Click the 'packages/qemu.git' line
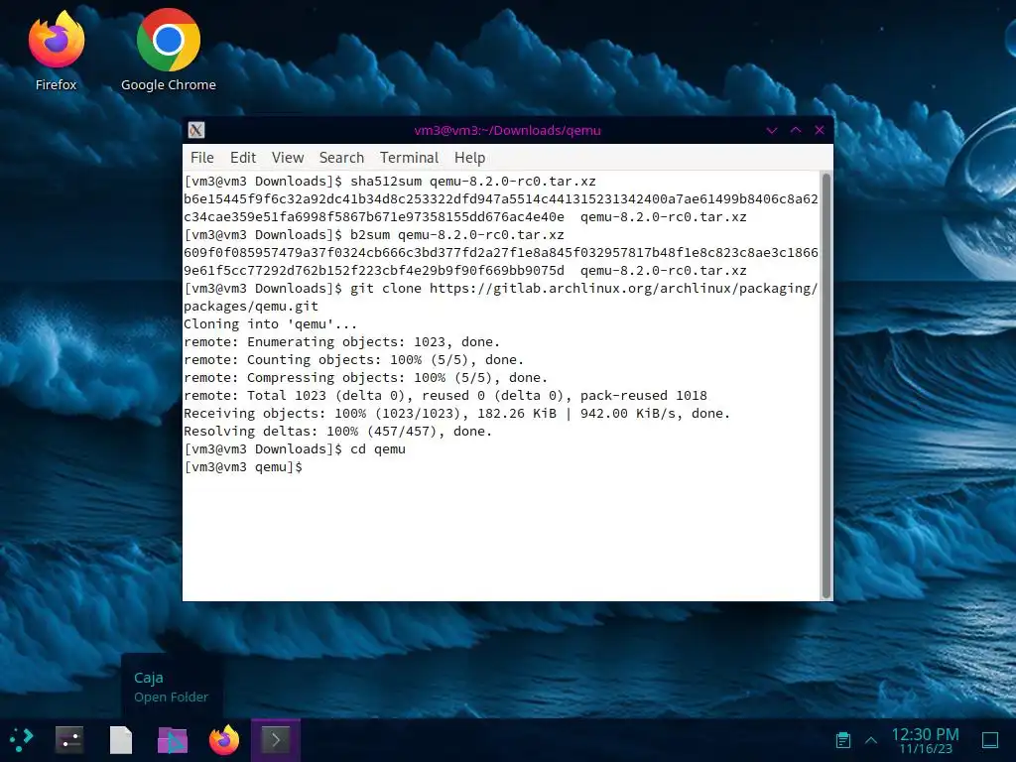The width and height of the screenshot is (1016, 762). 251,307
